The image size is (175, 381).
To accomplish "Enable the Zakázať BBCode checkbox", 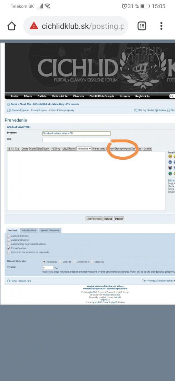I will point(9,236).
